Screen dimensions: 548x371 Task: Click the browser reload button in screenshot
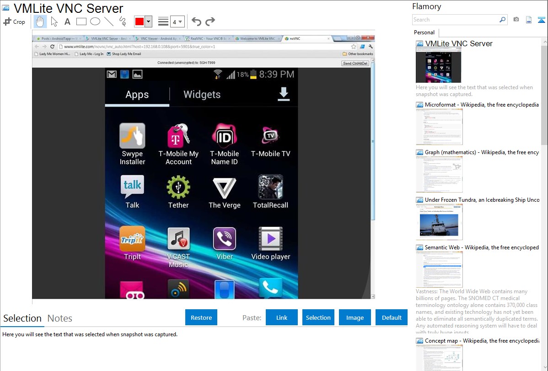pyautogui.click(x=53, y=47)
